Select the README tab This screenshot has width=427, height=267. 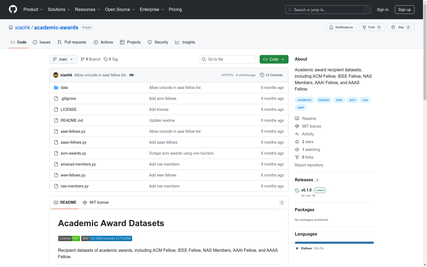(65, 202)
